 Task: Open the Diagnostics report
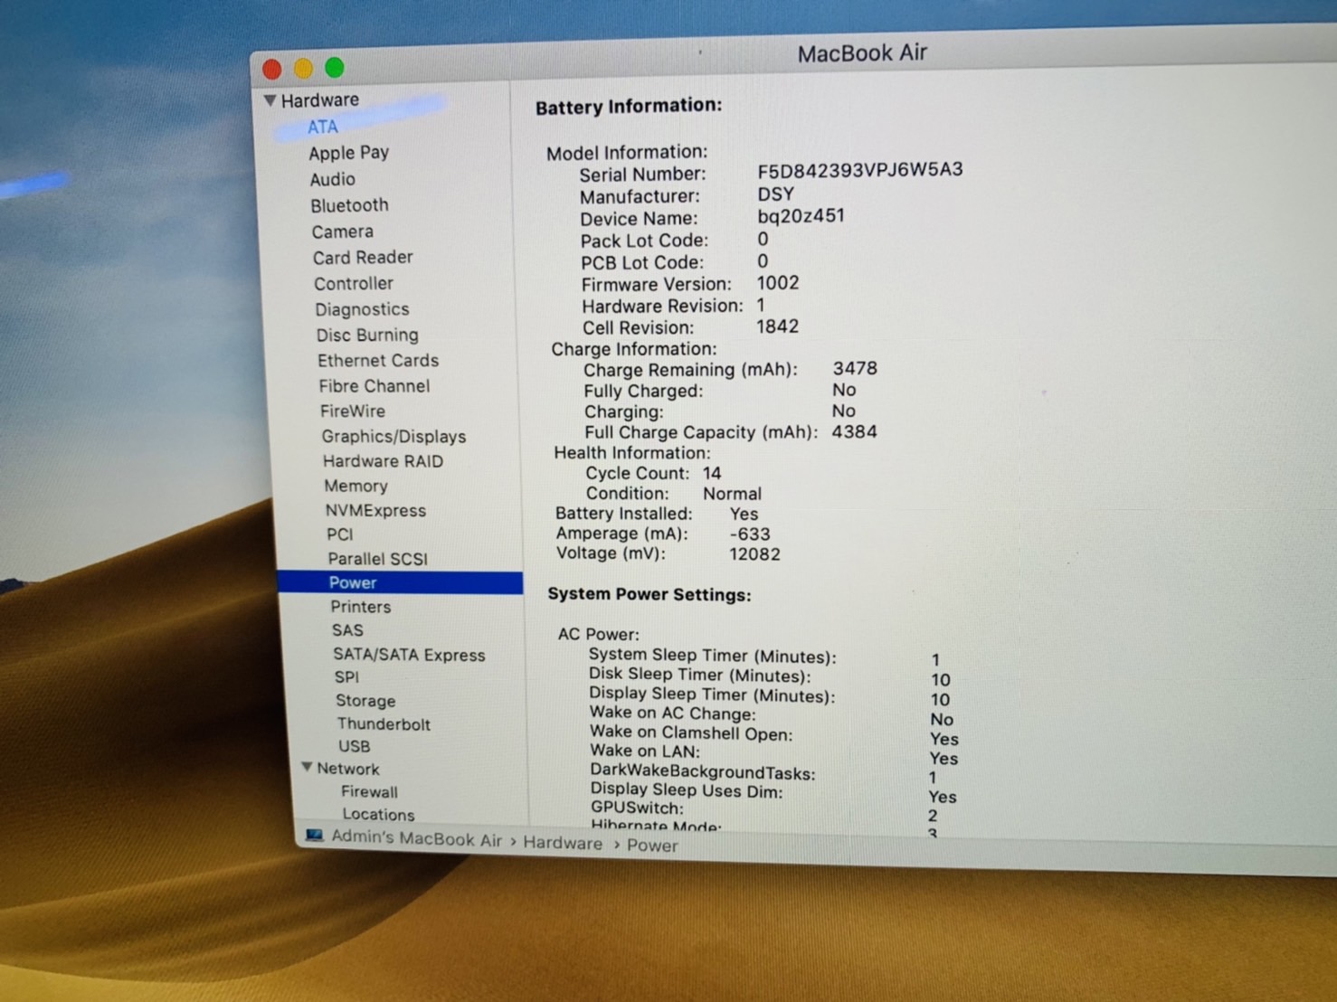[362, 309]
